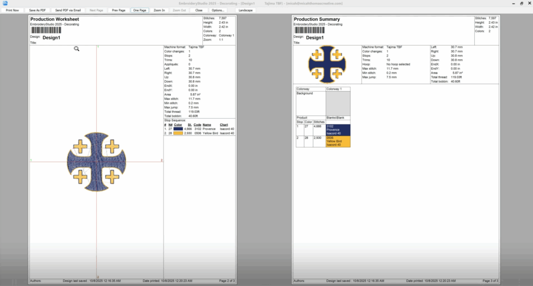Choose Send PDF via Email
The height and width of the screenshot is (286, 533).
(68, 10)
